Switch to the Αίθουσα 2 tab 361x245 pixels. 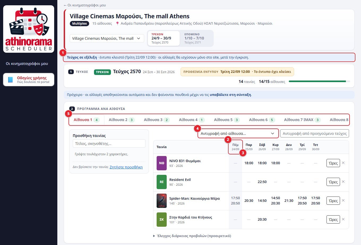click(x=122, y=120)
